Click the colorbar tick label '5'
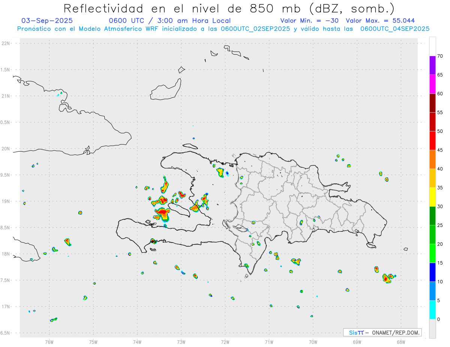 click(438, 301)
